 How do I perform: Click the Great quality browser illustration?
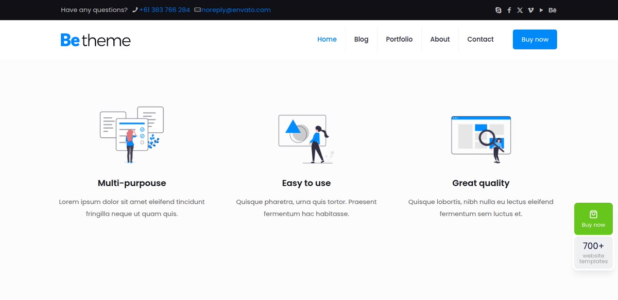pos(481,139)
